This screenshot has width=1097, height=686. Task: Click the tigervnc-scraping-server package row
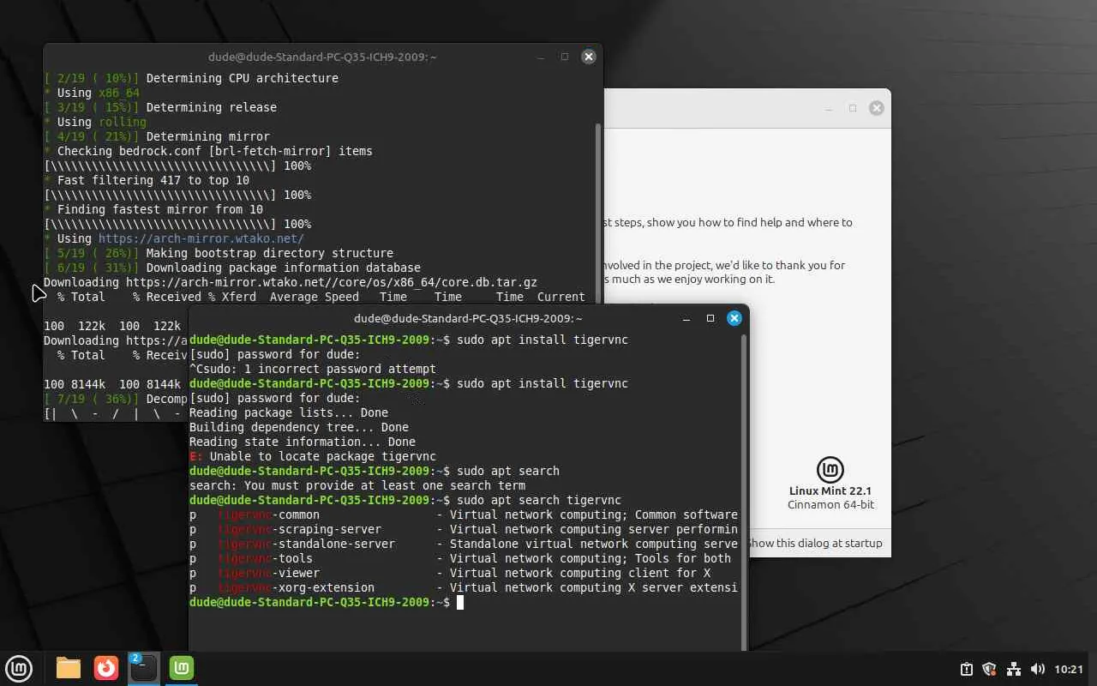(x=464, y=529)
